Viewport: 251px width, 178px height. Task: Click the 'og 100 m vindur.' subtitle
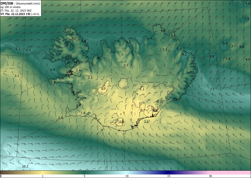[x=11, y=7]
